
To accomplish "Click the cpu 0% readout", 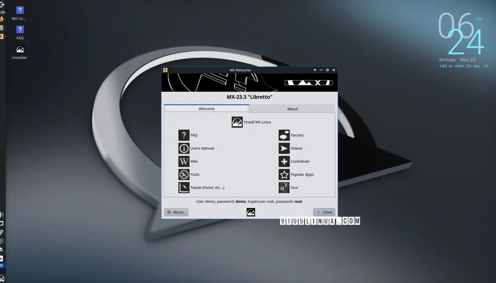I will (480, 66).
